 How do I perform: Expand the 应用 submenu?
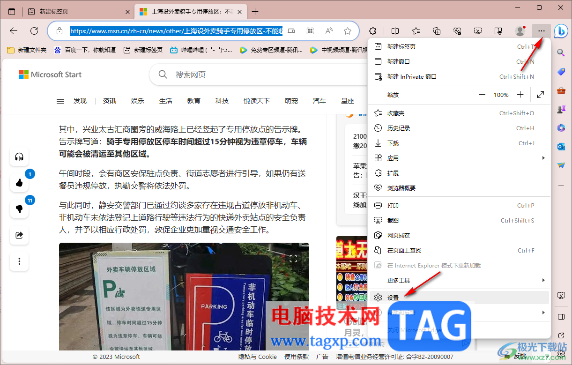click(460, 158)
